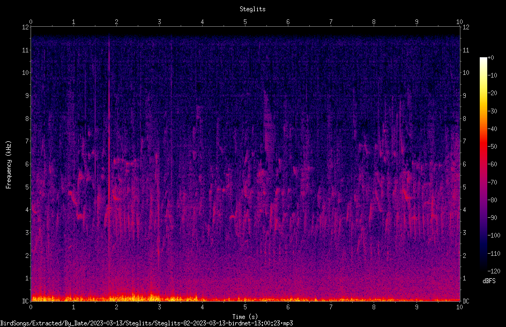Click the dBFS color scale bar
506x327 pixels.
click(x=483, y=164)
